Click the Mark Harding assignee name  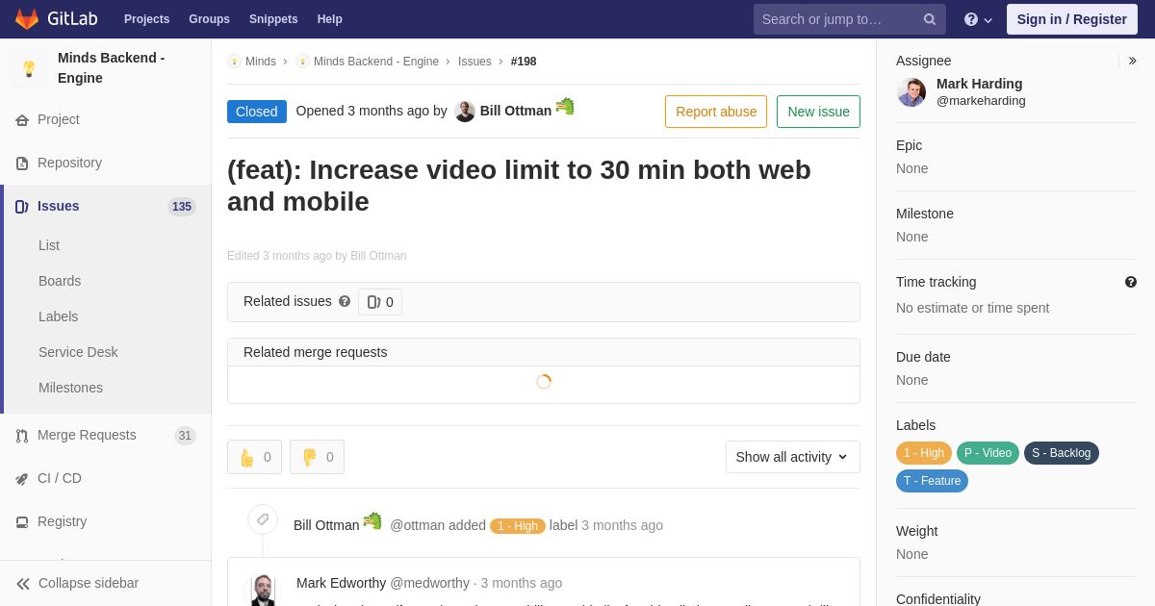(x=979, y=84)
